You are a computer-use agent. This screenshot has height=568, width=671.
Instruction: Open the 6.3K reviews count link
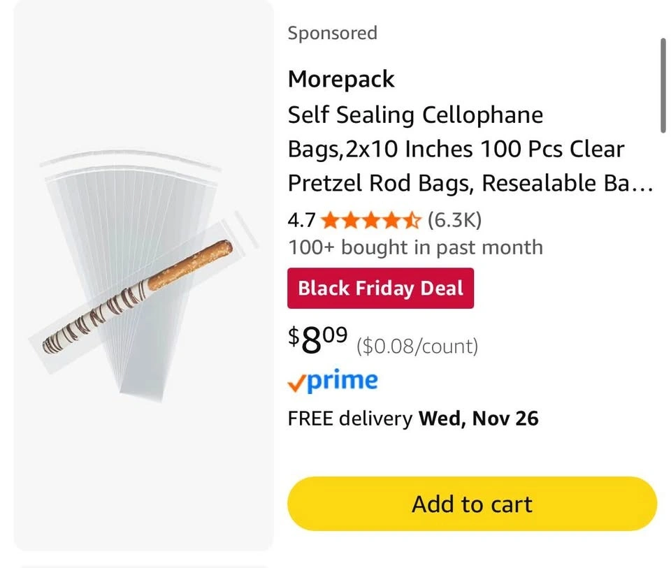[454, 221]
